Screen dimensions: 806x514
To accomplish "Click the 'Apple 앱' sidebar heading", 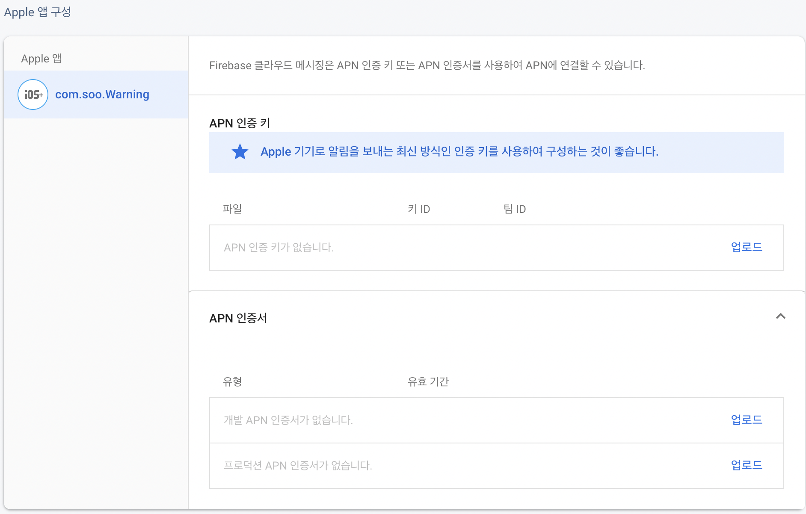I will tap(41, 59).
